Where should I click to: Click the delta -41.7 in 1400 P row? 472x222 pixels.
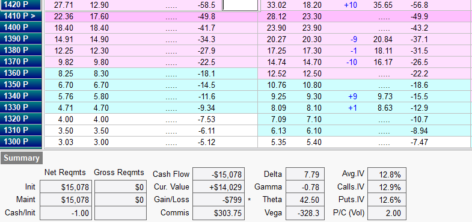click(206, 28)
